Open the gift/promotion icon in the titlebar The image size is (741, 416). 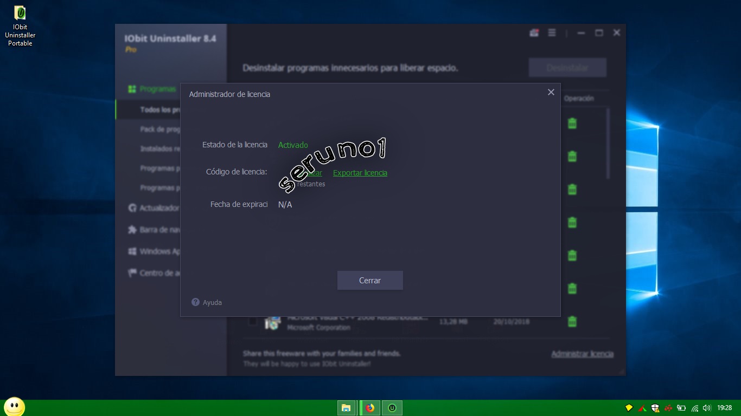pos(533,32)
